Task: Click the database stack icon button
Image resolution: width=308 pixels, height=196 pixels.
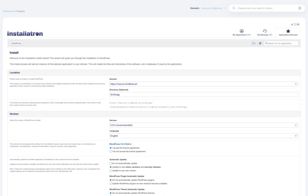Action: [254, 43]
